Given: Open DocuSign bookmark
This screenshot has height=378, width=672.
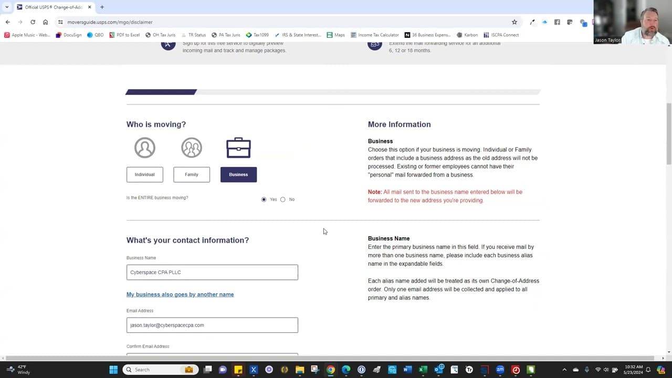Looking at the screenshot, I should tap(69, 35).
